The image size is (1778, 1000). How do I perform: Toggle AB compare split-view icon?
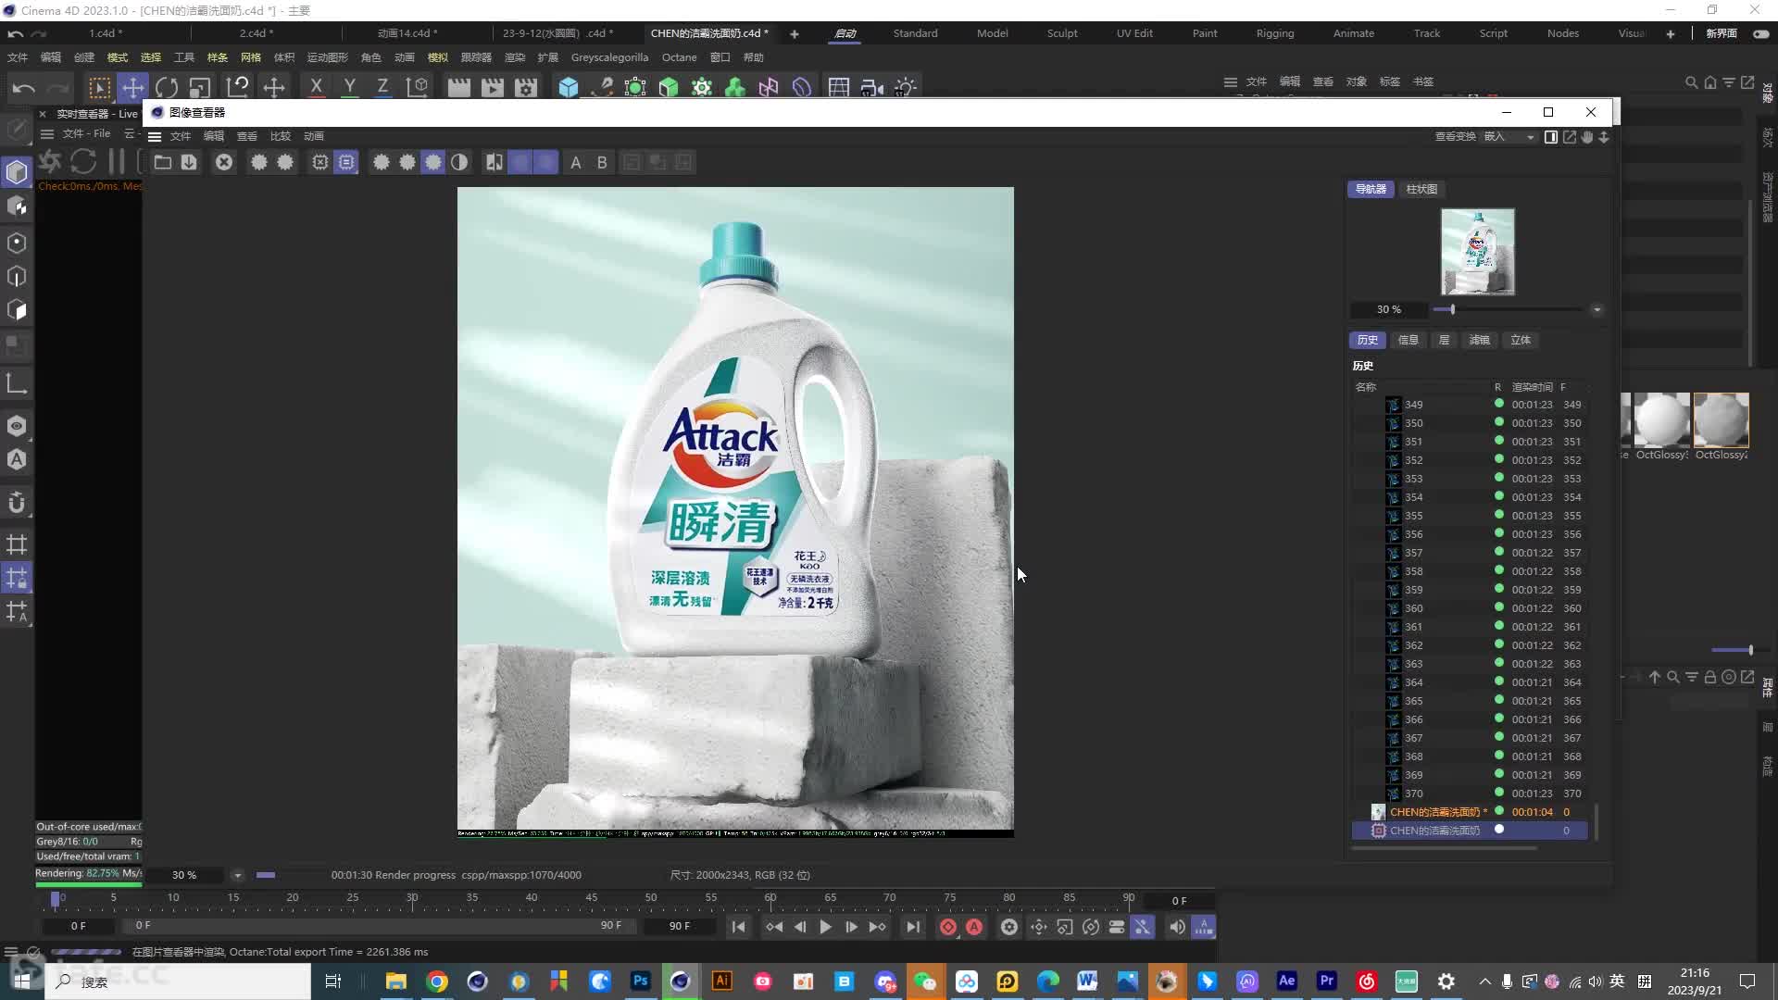(x=495, y=162)
